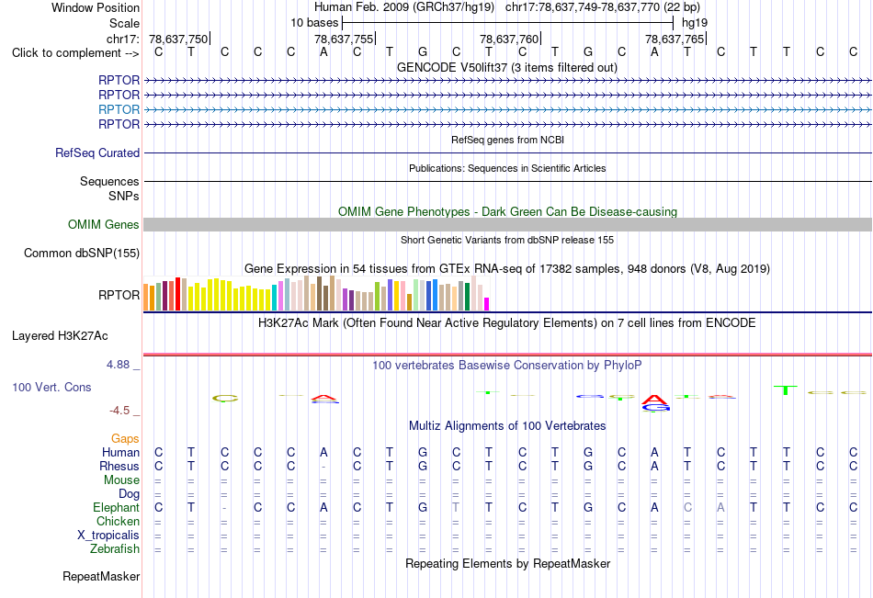873x598 pixels.
Task: Click the GTEx Gene Expression track title
Action: (507, 269)
